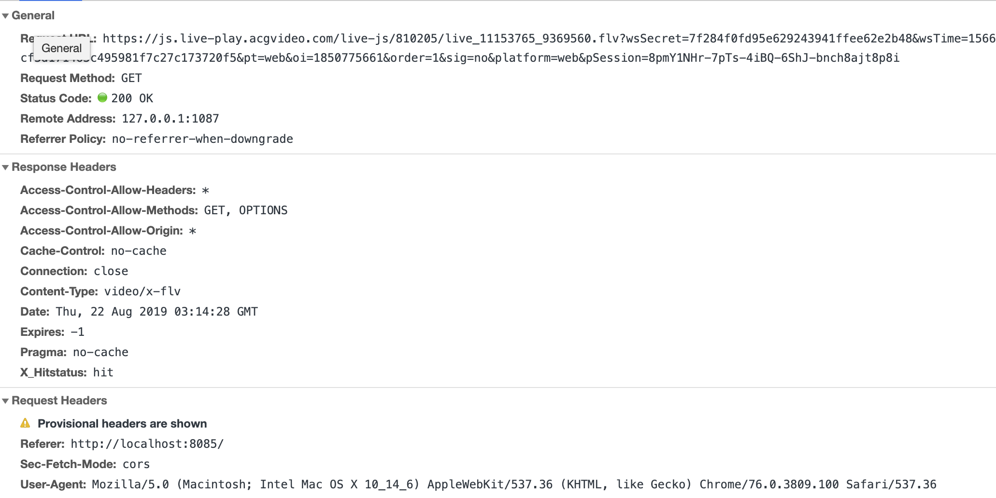This screenshot has width=996, height=498.
Task: Collapse the Response Headers section
Action: click(x=5, y=167)
